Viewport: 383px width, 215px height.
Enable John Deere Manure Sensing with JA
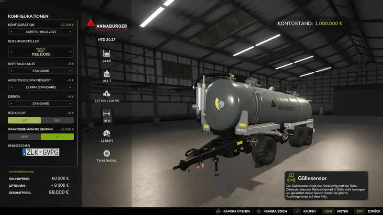coord(57,136)
